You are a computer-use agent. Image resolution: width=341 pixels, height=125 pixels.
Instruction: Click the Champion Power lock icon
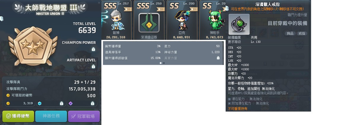[x=93, y=49]
